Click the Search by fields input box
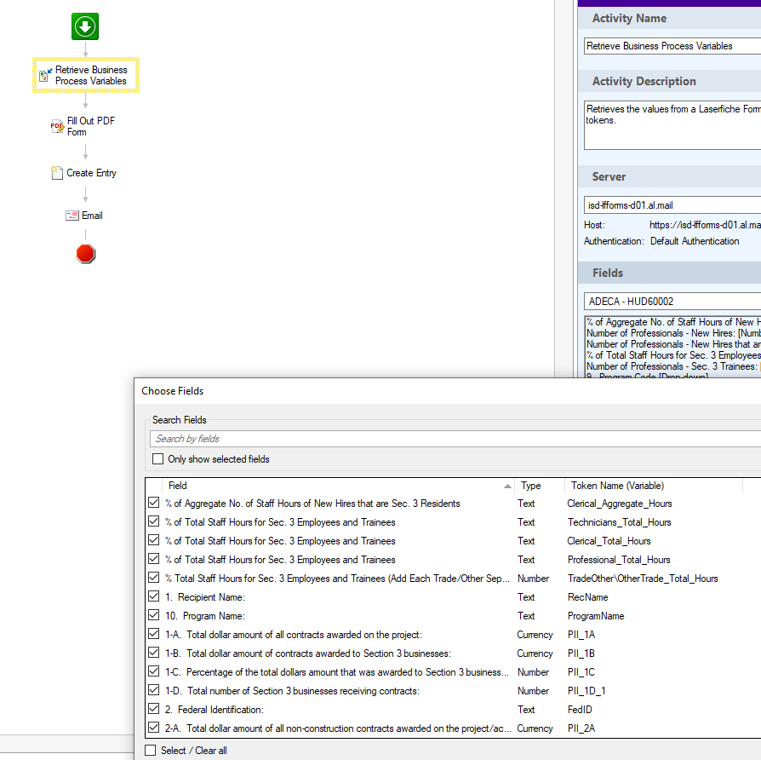 [451, 439]
